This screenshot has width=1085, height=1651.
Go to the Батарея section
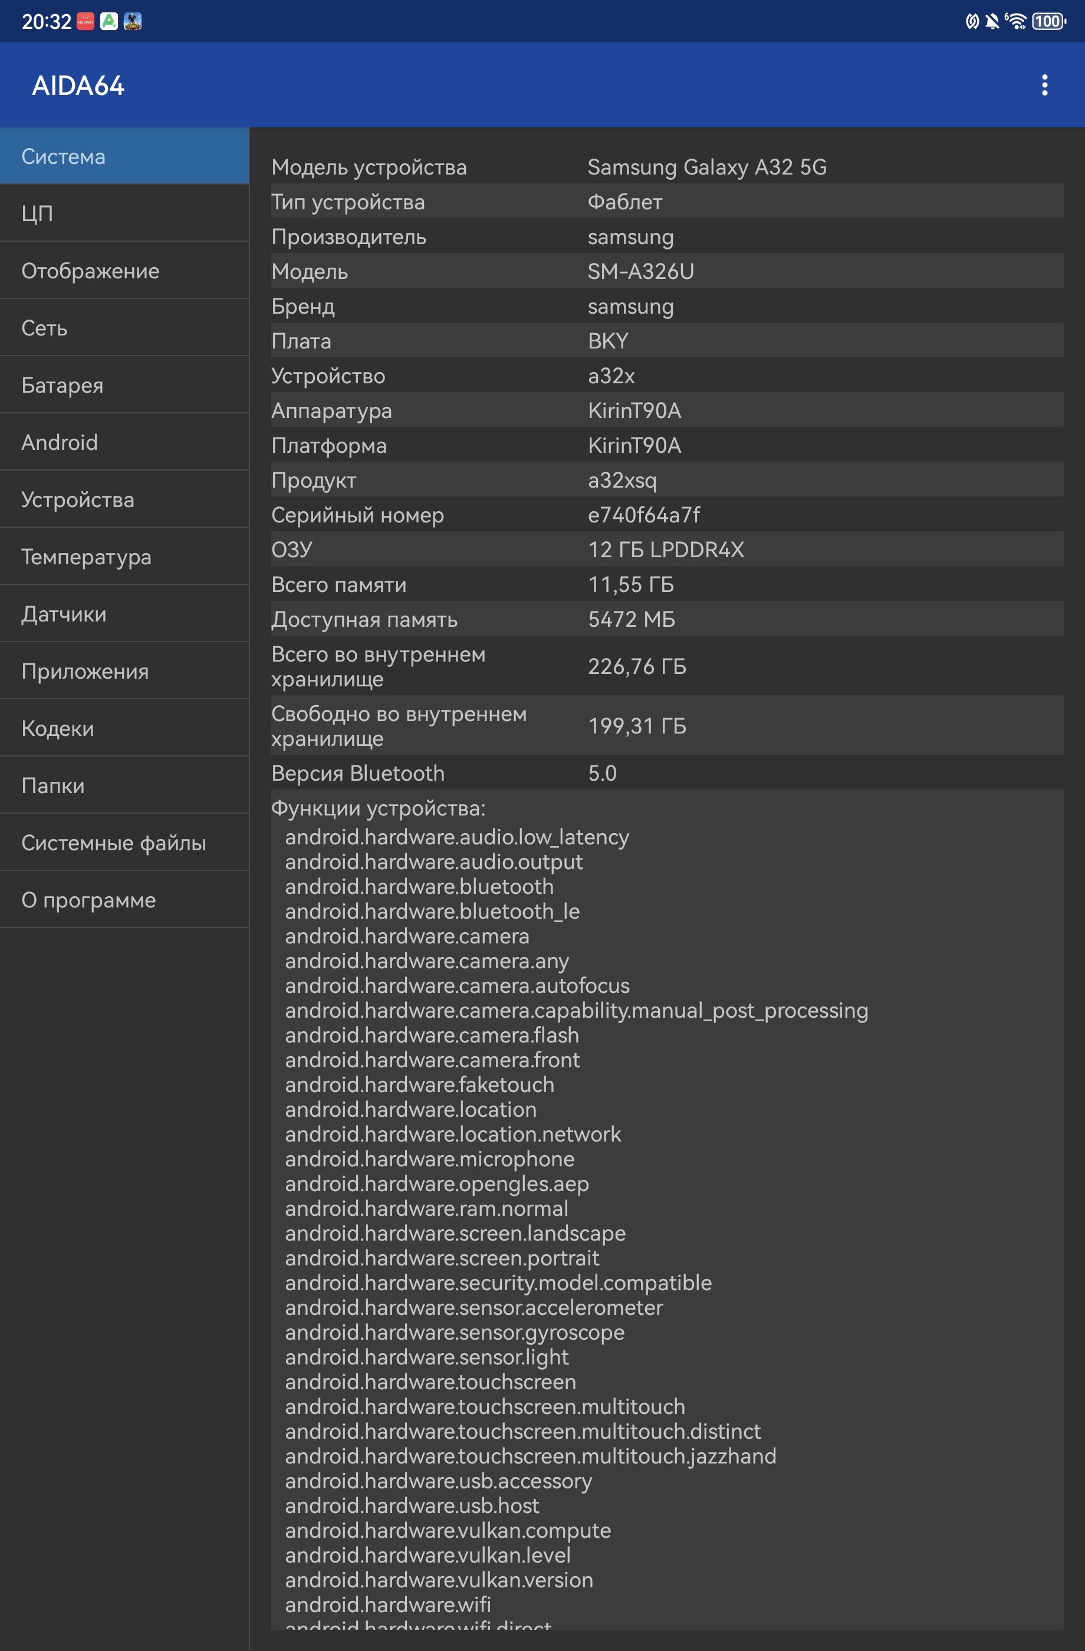tap(125, 385)
